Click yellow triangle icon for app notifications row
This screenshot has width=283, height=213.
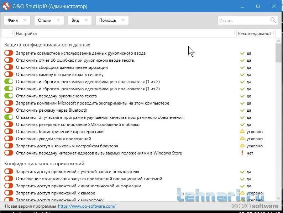pos(242,139)
